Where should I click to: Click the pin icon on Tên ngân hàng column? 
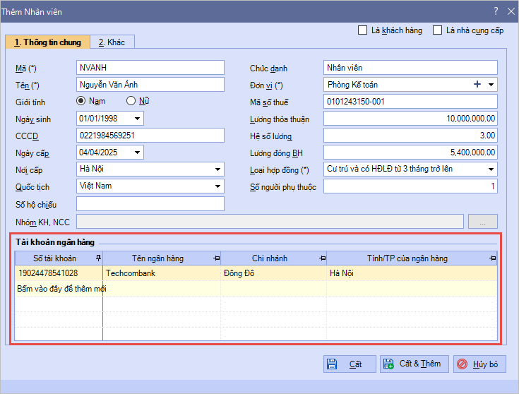coord(216,258)
